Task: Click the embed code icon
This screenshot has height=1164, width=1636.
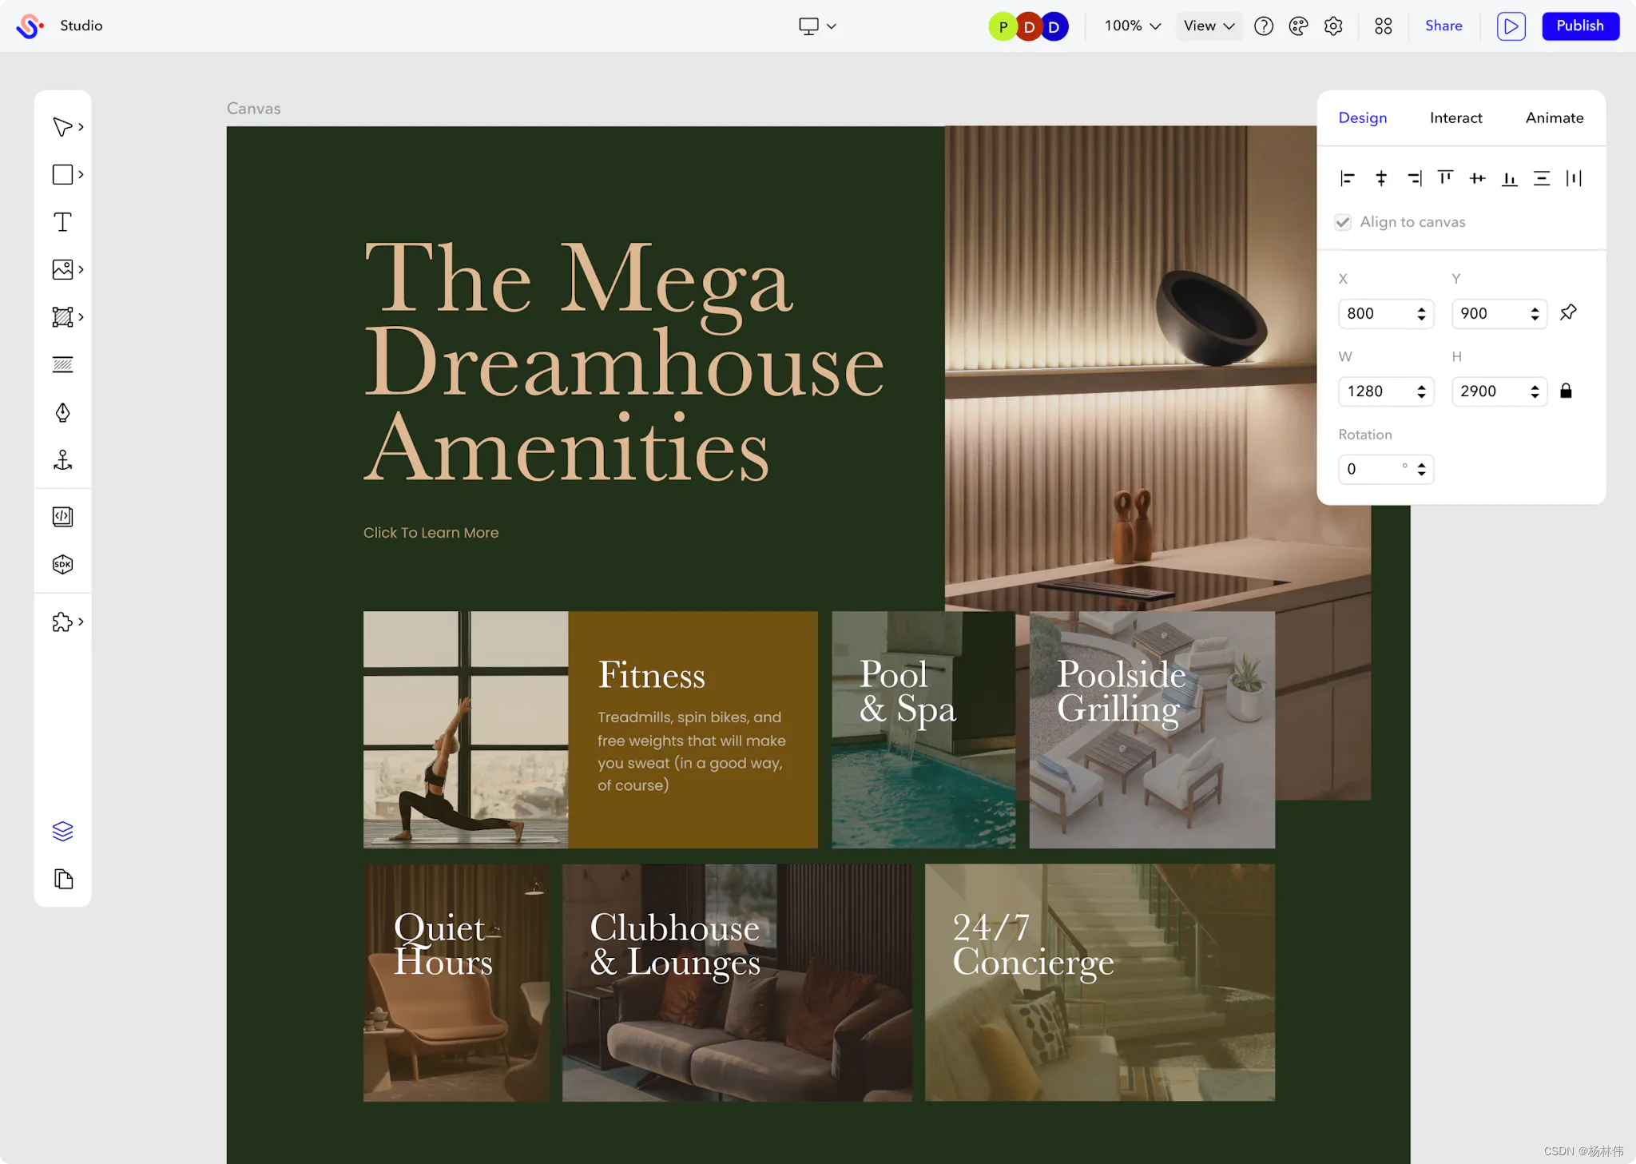Action: click(62, 517)
